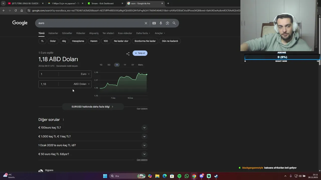
Task: Expand the Daha fazla search menu
Action: point(143,33)
